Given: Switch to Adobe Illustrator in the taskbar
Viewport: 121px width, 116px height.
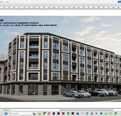Looking at the screenshot, I should point(73,113).
